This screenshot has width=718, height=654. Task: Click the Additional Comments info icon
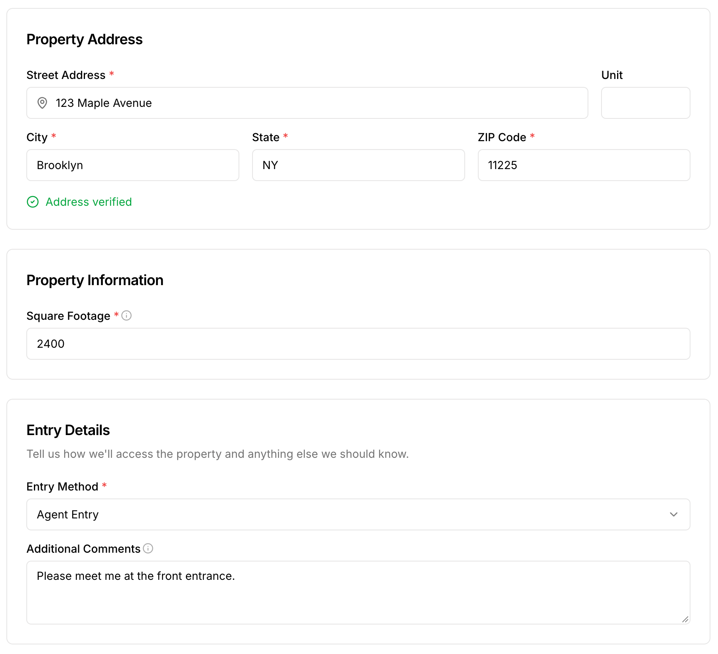click(x=148, y=548)
